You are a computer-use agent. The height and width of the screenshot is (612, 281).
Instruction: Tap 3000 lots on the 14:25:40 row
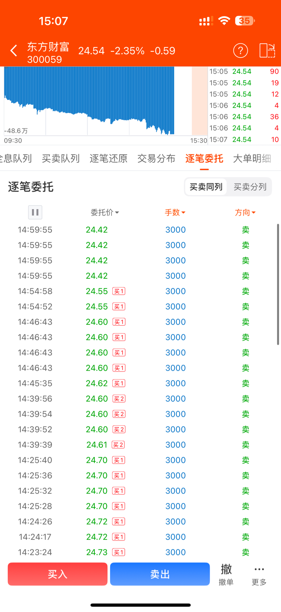tap(176, 460)
